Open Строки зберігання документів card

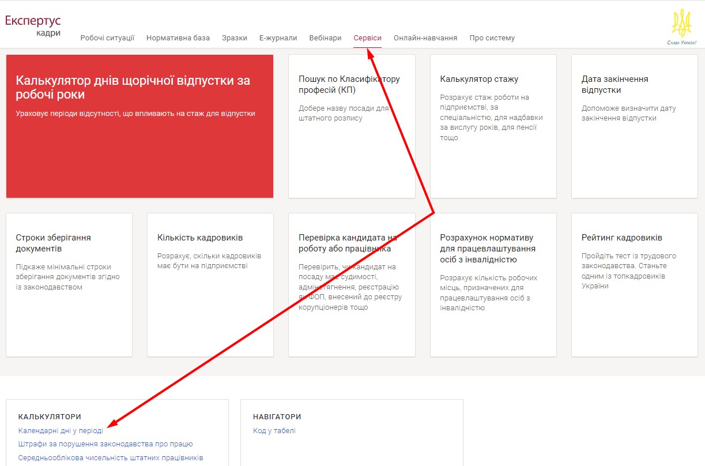(69, 285)
